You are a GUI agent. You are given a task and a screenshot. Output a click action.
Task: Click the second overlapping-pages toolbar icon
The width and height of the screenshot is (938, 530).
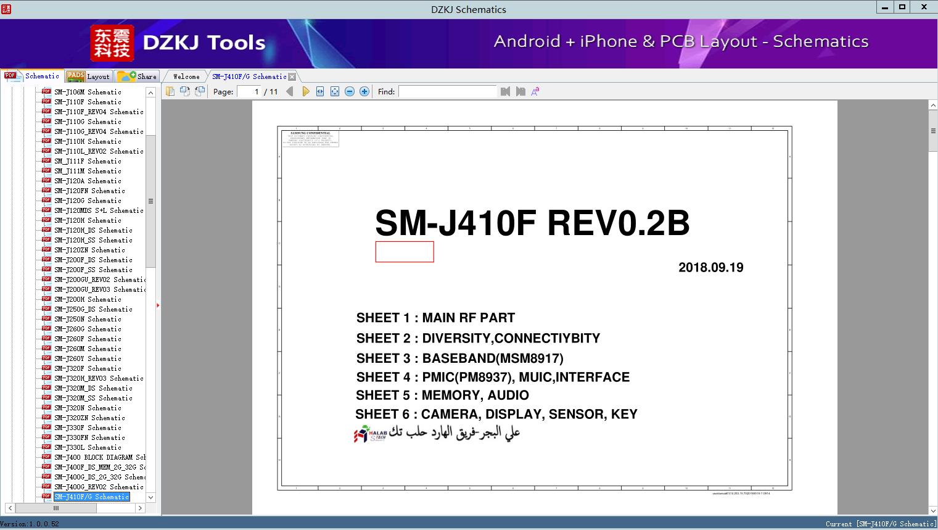pyautogui.click(x=184, y=91)
